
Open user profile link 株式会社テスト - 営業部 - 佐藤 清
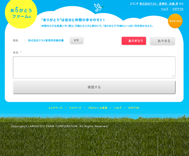(159, 4)
